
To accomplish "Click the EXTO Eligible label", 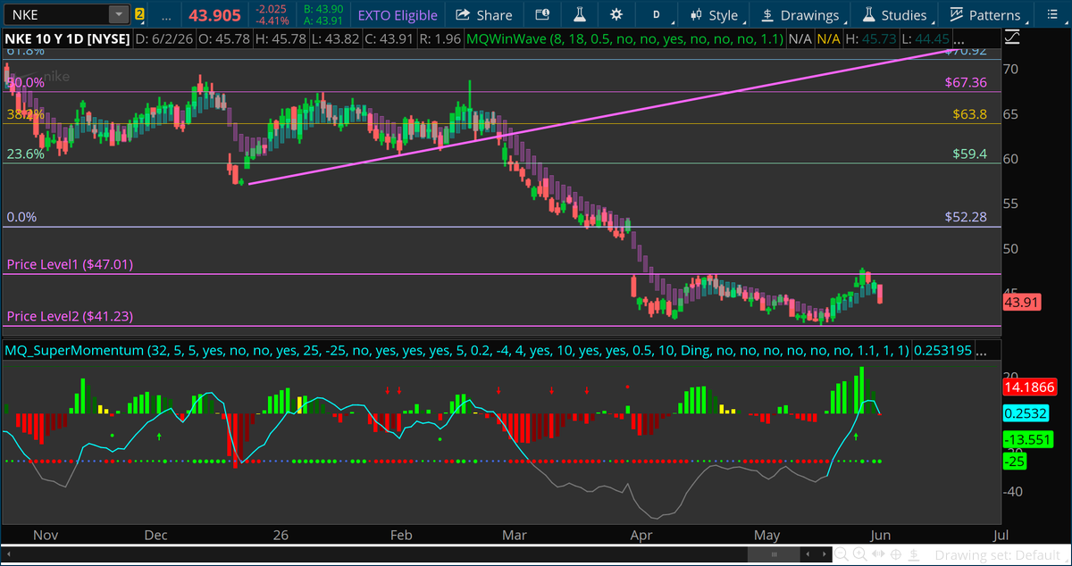I will click(x=398, y=15).
